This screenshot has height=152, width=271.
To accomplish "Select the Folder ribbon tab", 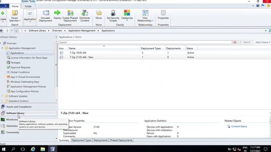I will [x=28, y=6].
